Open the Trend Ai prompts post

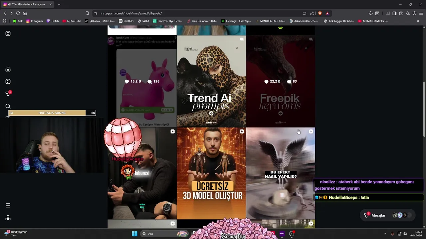tap(211, 81)
